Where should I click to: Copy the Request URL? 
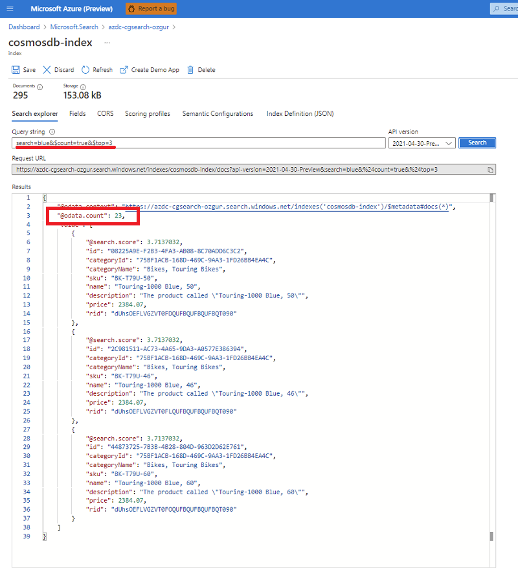(x=491, y=169)
